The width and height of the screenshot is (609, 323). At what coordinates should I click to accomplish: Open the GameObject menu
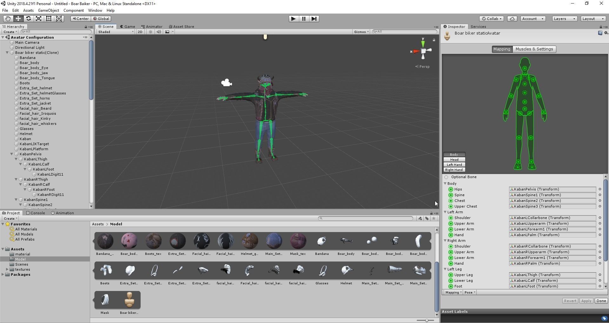click(x=49, y=10)
